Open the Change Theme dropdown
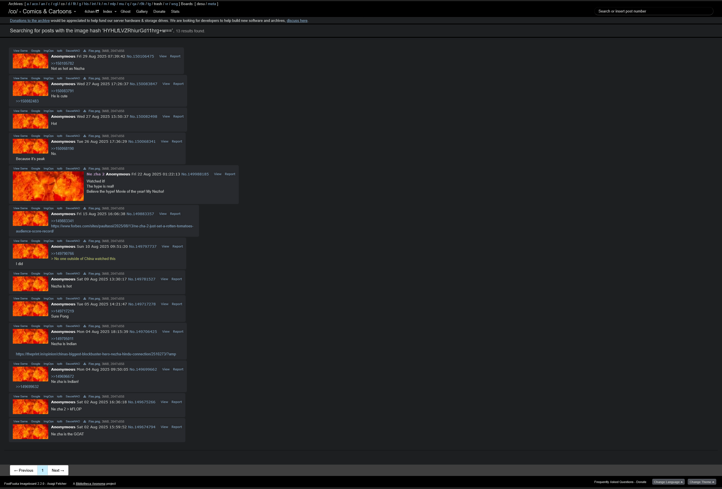Screen dimensions: 722x489 coord(702,482)
